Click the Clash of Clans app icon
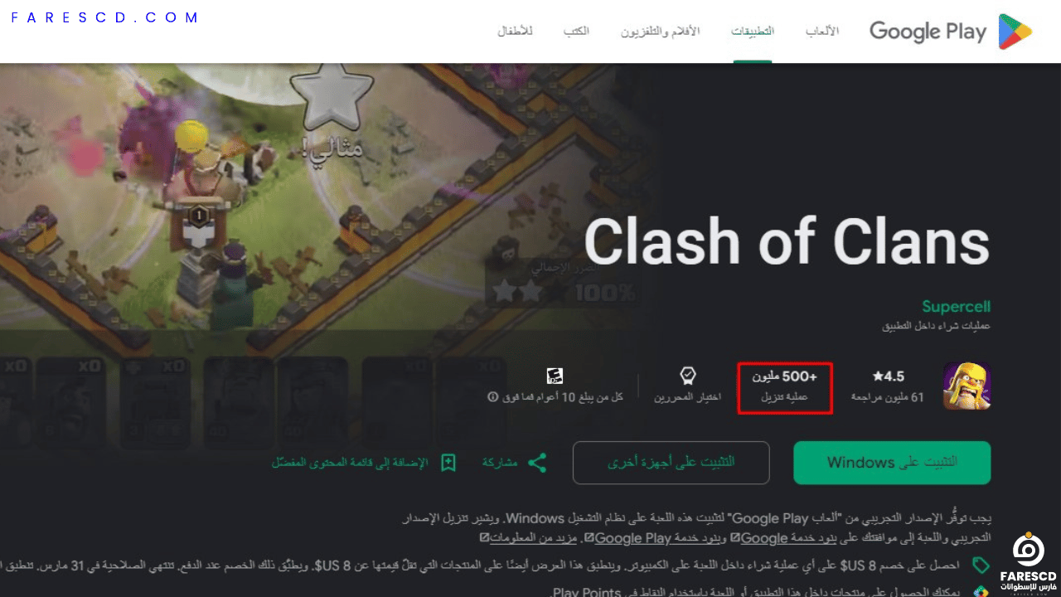1061x597 pixels. click(x=967, y=386)
